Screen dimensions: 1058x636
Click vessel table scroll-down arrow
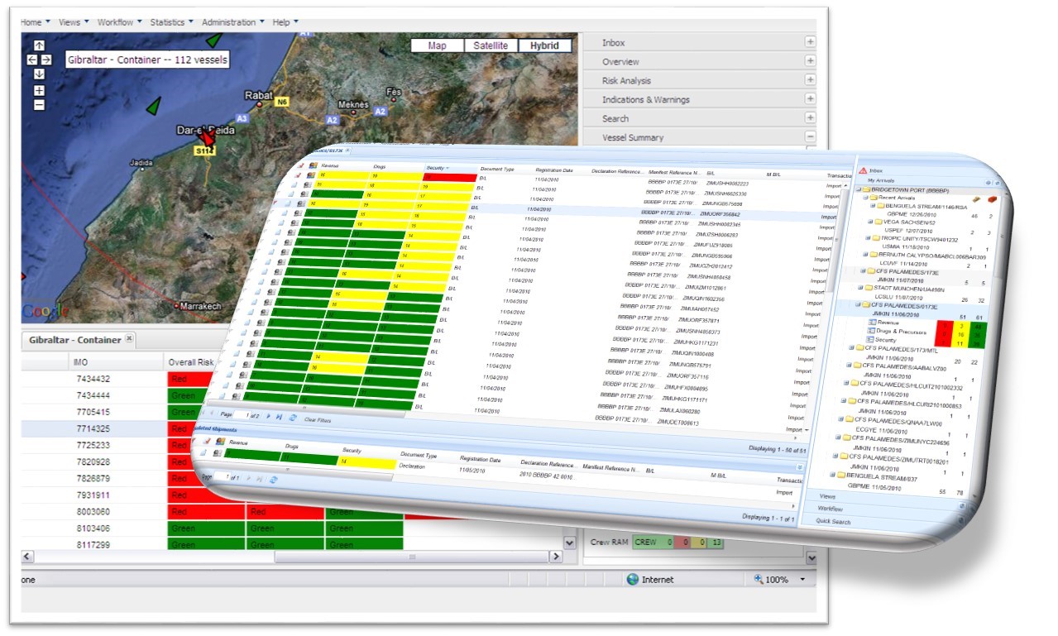[x=569, y=543]
